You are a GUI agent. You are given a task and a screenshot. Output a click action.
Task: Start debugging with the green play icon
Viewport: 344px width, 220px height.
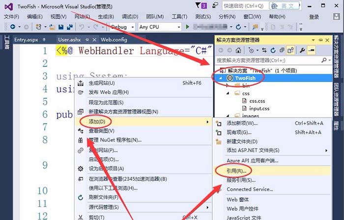click(187, 27)
